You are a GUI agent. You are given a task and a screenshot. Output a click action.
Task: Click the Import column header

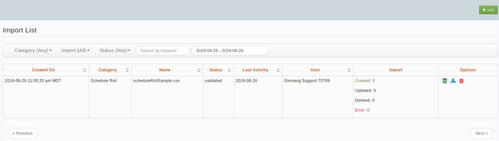pos(396,70)
